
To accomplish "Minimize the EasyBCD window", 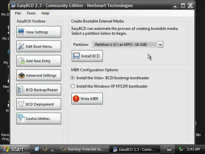I will point(175,5).
